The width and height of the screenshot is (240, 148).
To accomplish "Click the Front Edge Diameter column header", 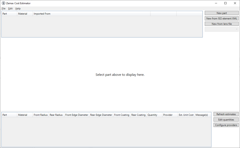I will (76, 115).
